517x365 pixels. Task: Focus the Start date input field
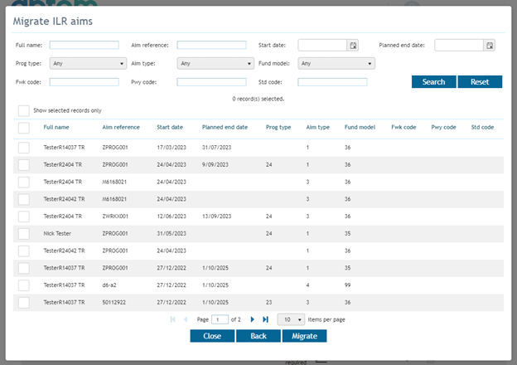click(x=322, y=46)
